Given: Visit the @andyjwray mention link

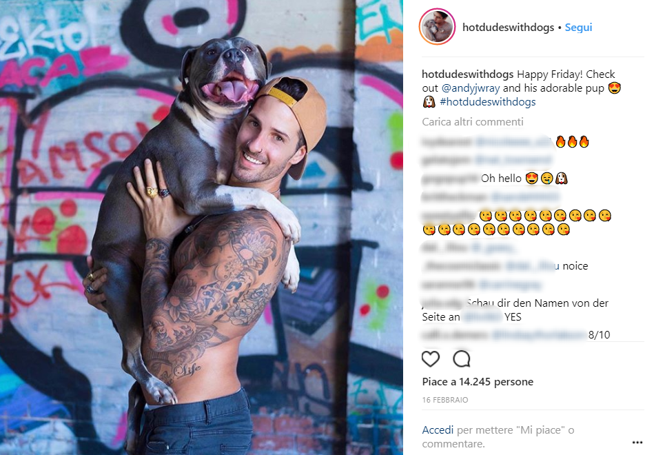Looking at the screenshot, I should click(x=471, y=88).
